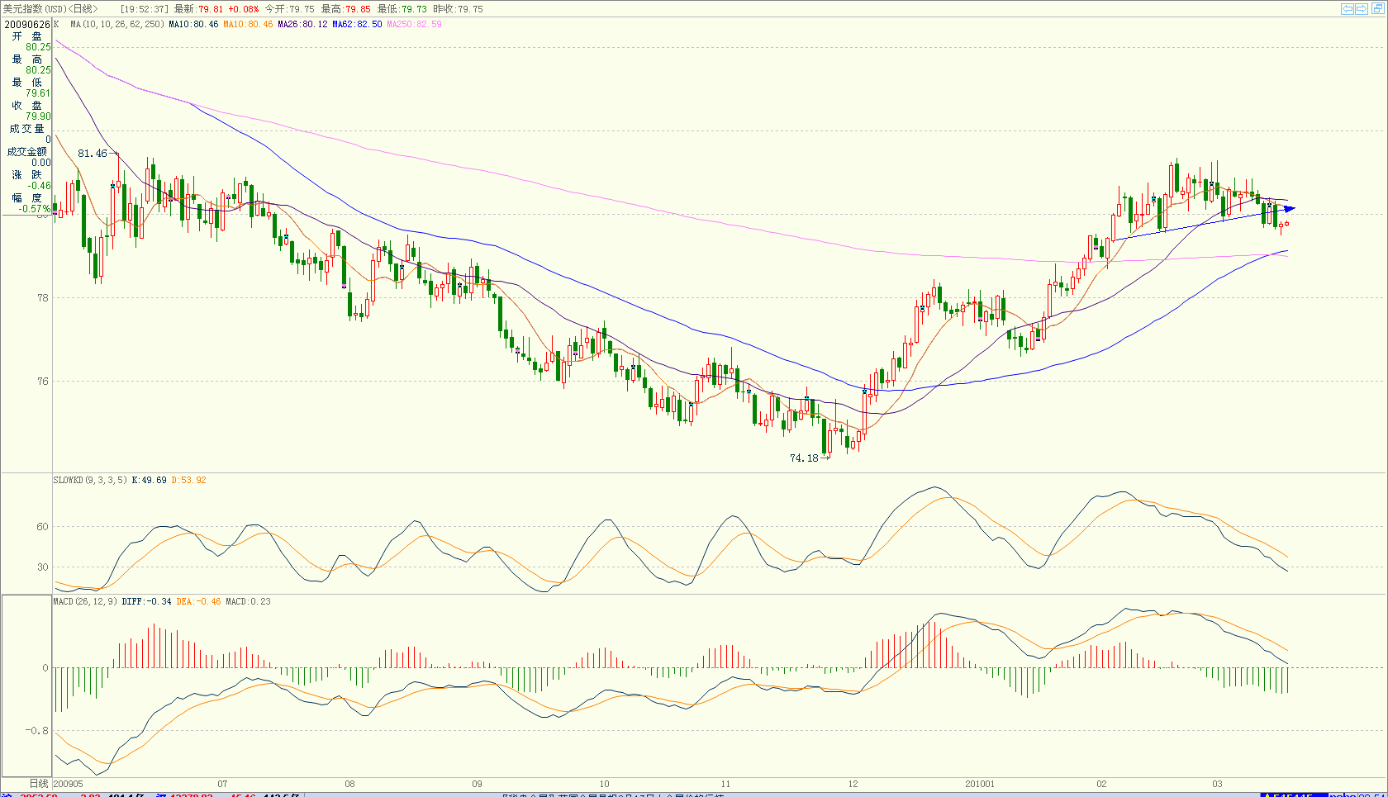Click the 最低:79.73 quote in header

pyautogui.click(x=402, y=9)
